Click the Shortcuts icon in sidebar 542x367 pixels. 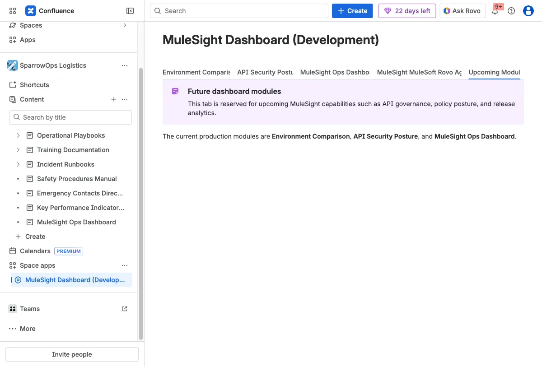pyautogui.click(x=13, y=85)
